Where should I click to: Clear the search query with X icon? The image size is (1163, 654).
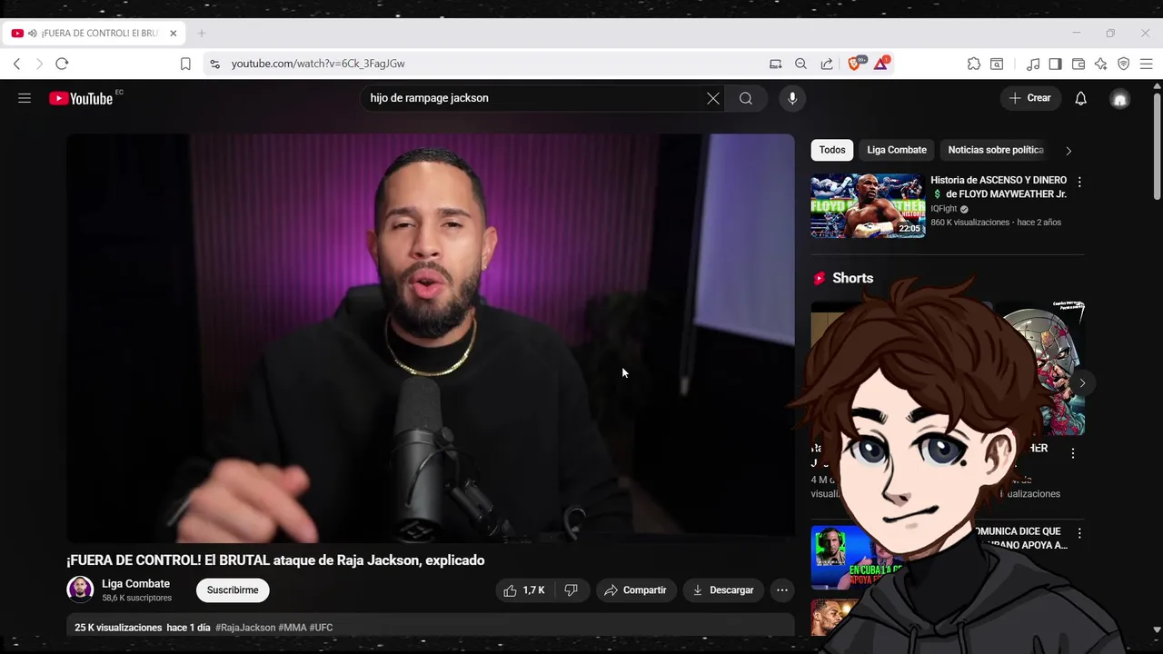[713, 98]
